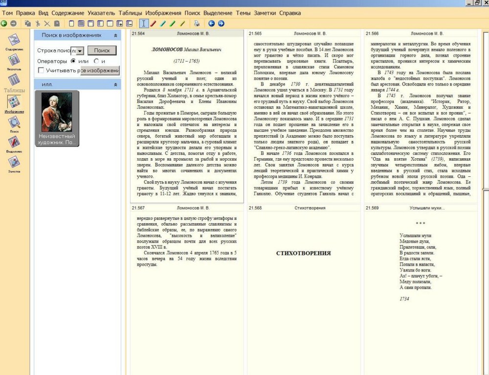
Task: Select the lined page view icon
Action: (x=81, y=23)
